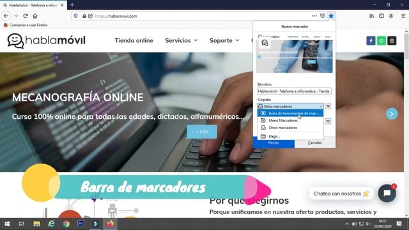
Task: Switch to Firefox taskbar icon
Action: 110,224
